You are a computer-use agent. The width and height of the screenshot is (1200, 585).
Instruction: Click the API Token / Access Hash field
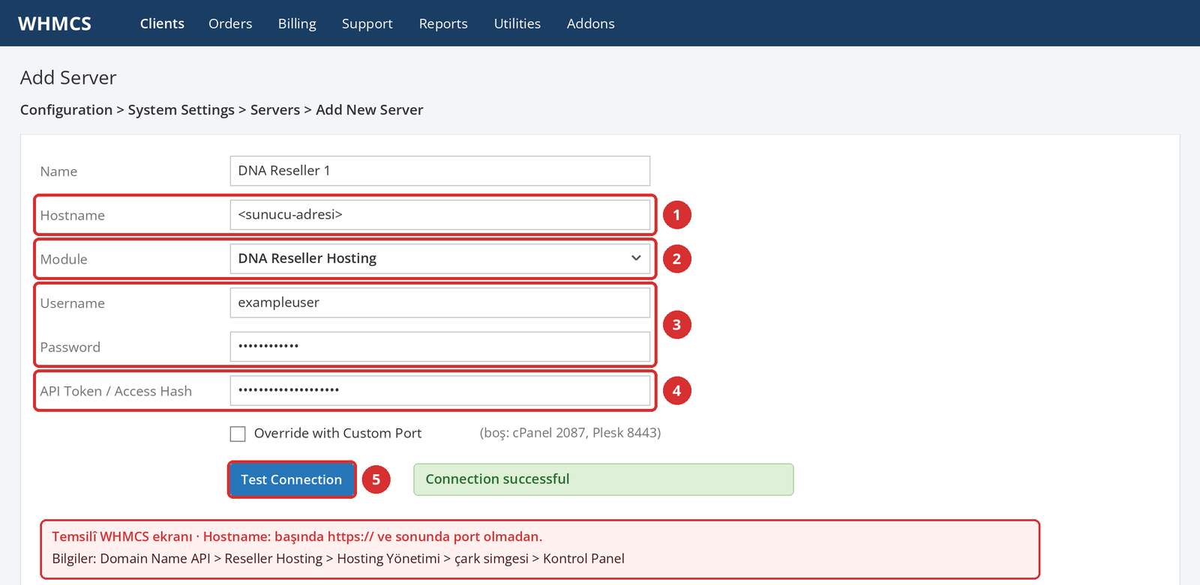coord(439,390)
